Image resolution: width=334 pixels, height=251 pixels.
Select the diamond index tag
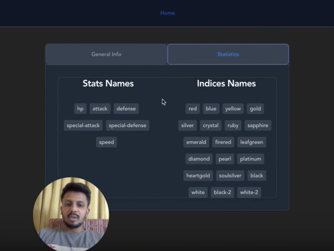point(199,159)
